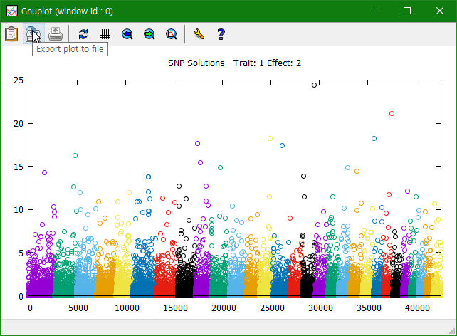Click the window resize grip in the status bar

coord(453,331)
